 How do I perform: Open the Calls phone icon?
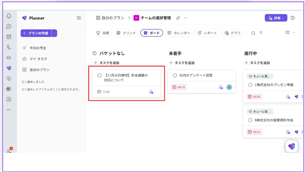tap(9, 47)
